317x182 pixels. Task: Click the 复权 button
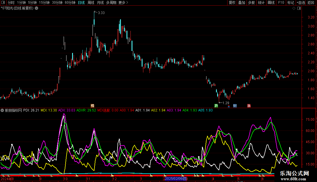(232, 3)
